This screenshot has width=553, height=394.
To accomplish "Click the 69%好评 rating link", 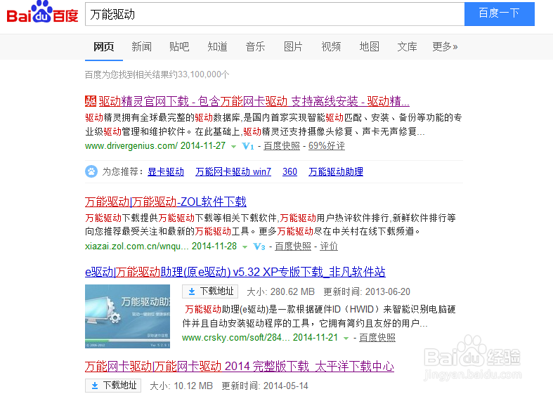I will pos(327,146).
